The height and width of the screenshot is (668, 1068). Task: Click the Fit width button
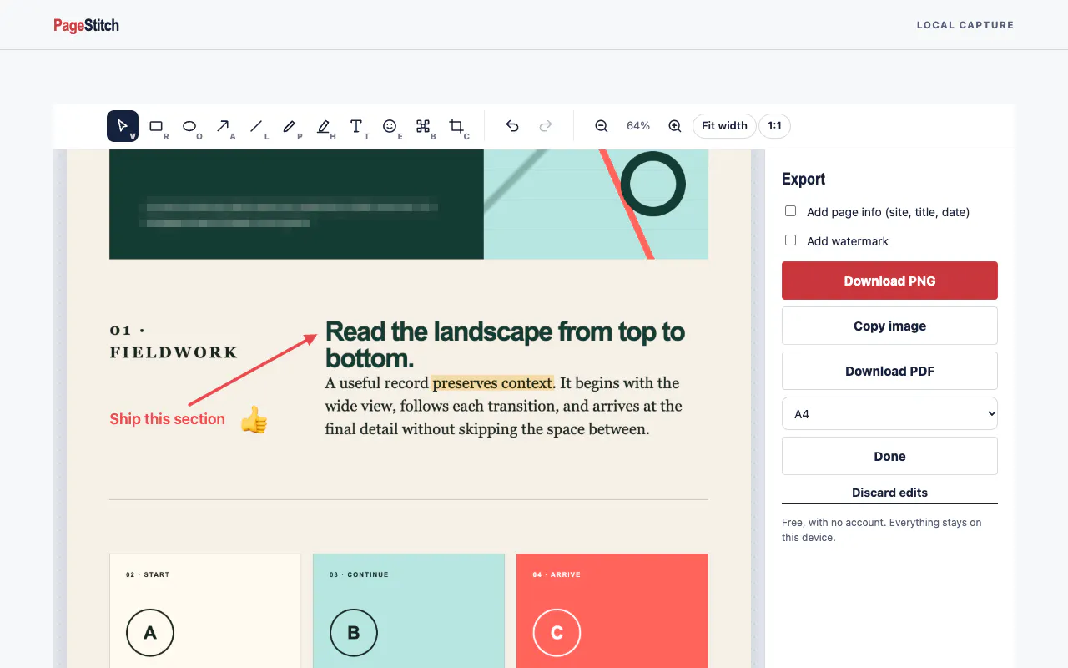724,126
